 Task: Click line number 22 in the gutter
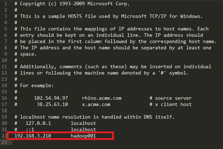[5, 136]
